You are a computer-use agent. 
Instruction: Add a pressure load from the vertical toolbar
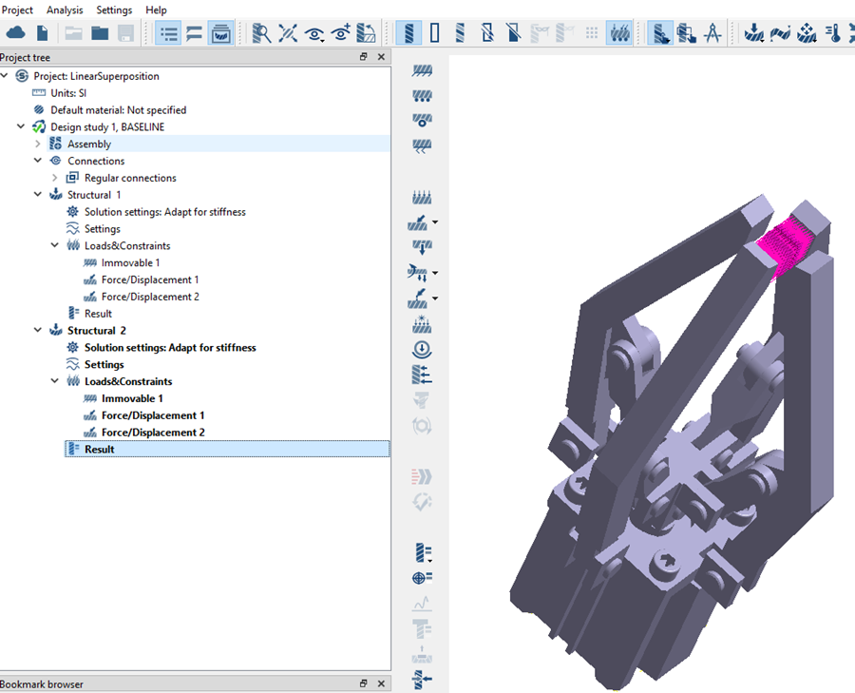click(422, 198)
